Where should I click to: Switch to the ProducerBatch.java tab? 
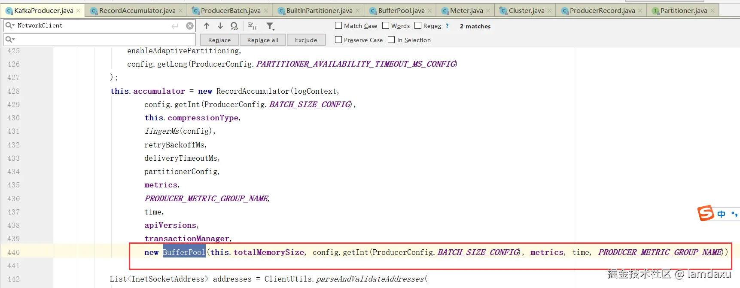point(231,10)
